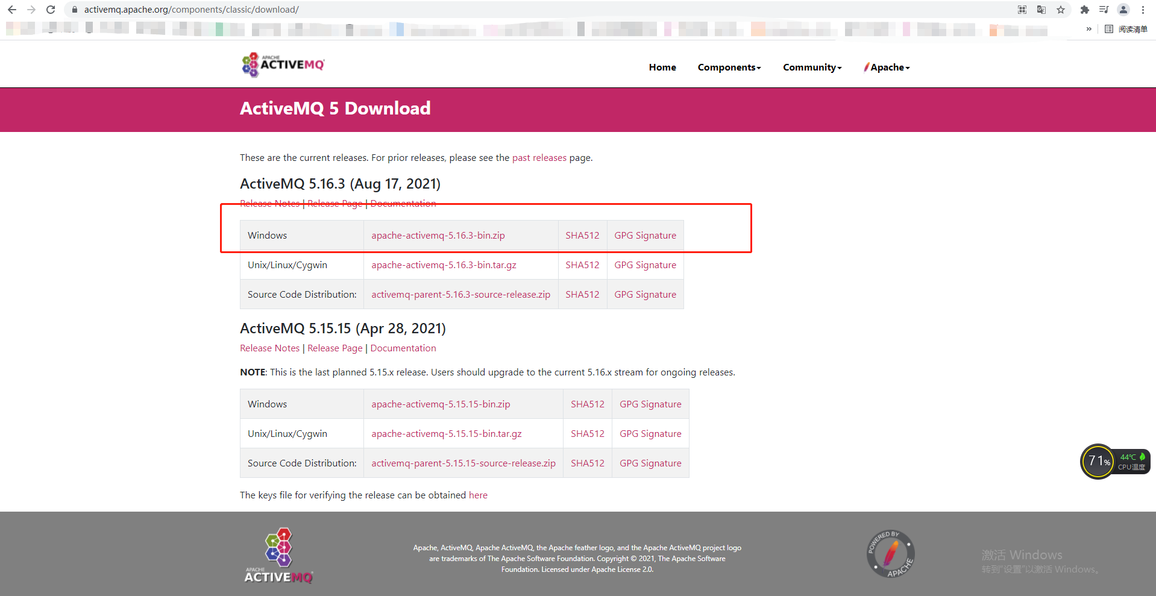
Task: Open SHA512 for 5.16.3 source release
Action: click(x=582, y=295)
